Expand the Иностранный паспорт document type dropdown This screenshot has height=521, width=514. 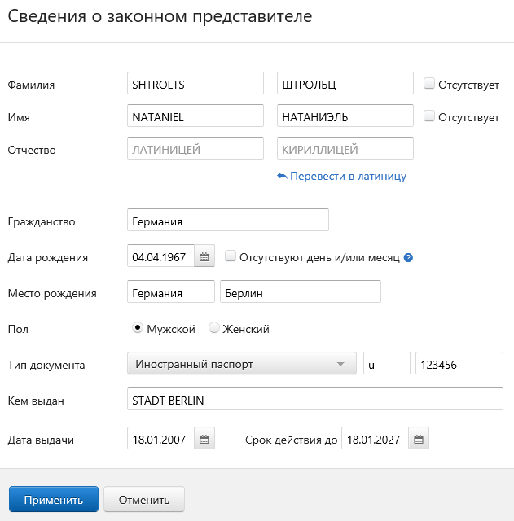(x=242, y=363)
